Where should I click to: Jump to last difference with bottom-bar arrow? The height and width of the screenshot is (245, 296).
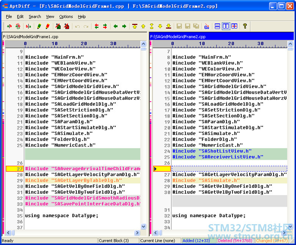point(168,26)
